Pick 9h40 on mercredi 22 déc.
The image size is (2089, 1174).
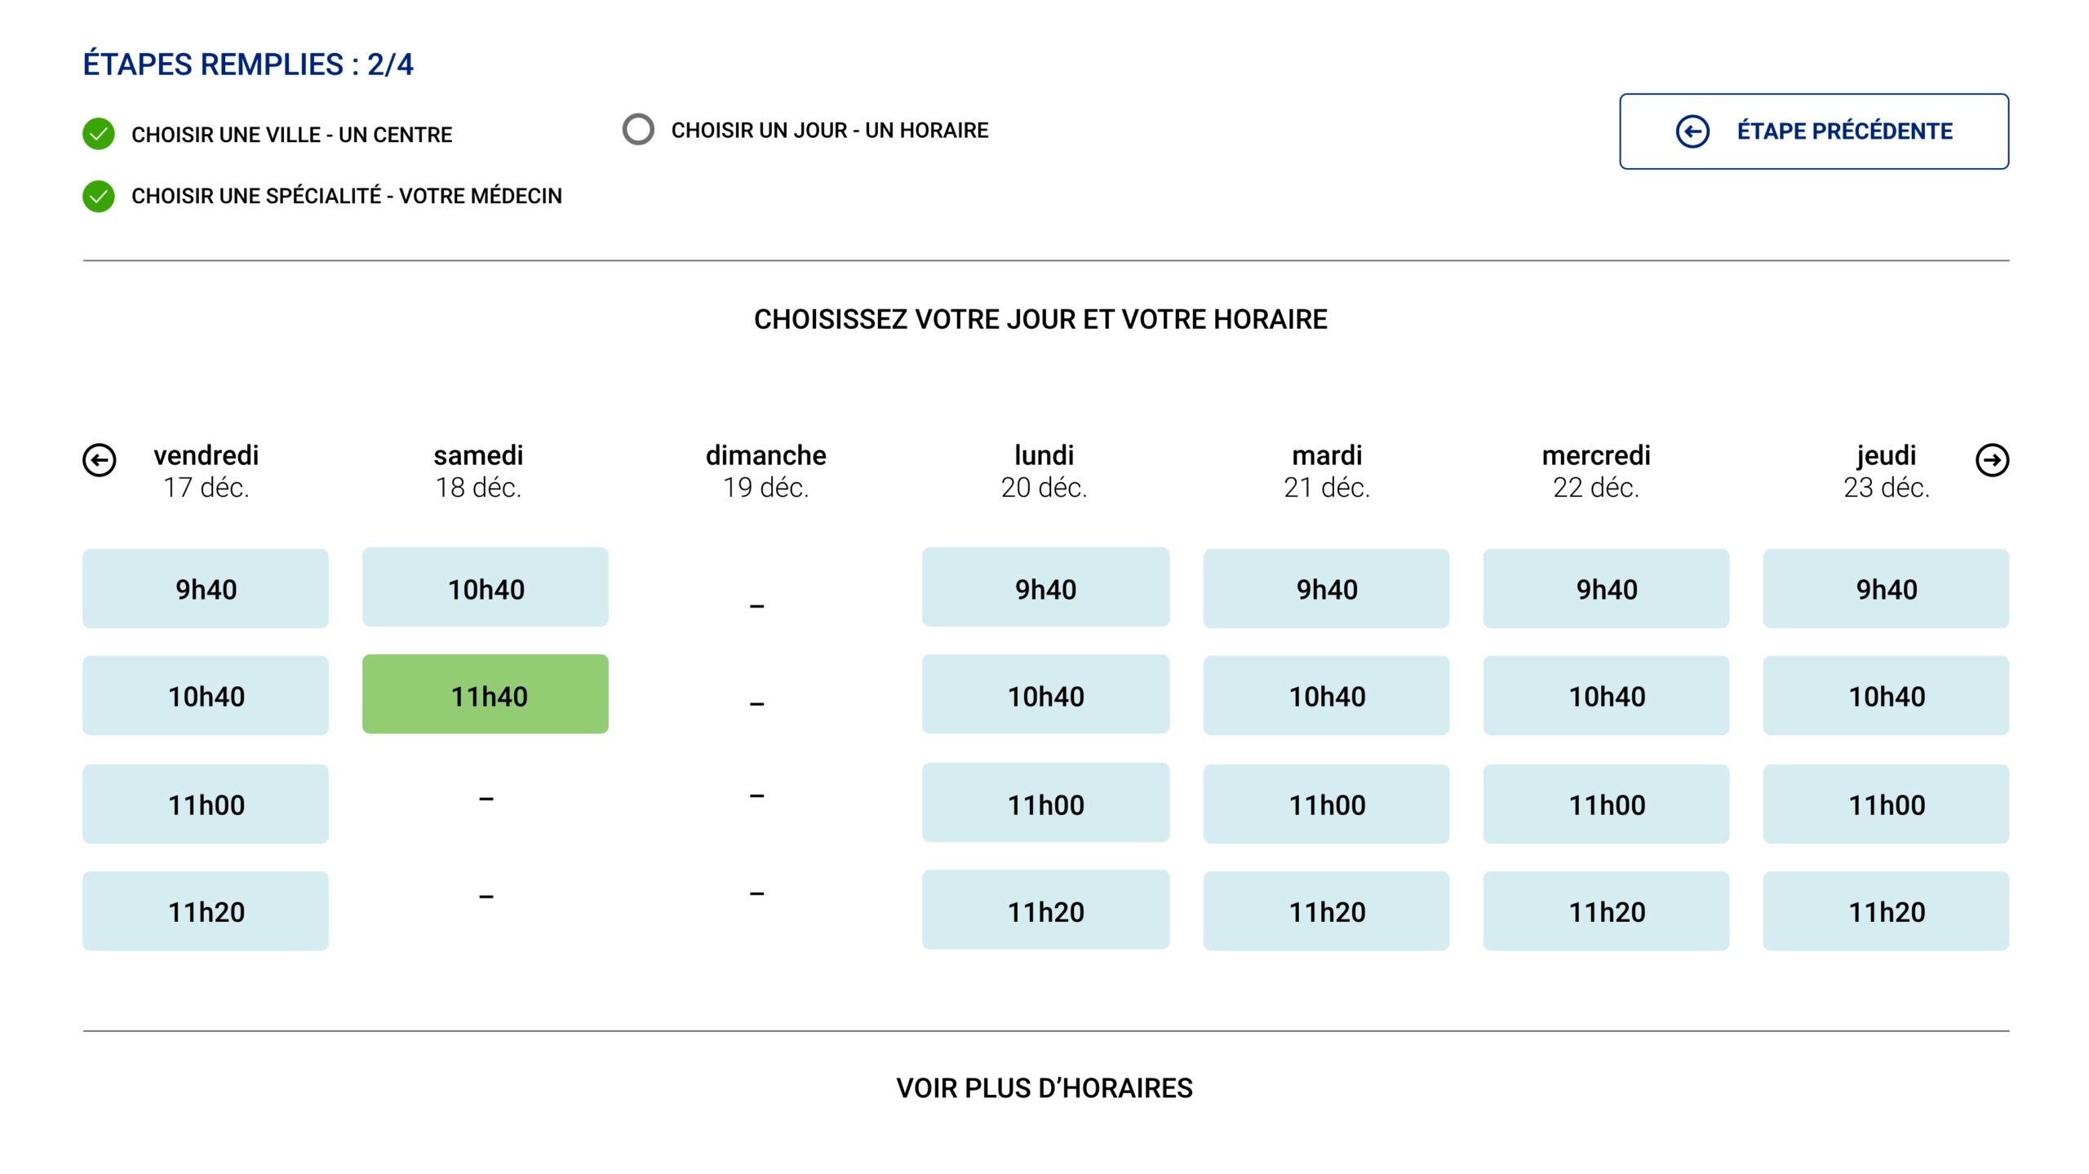[1606, 589]
